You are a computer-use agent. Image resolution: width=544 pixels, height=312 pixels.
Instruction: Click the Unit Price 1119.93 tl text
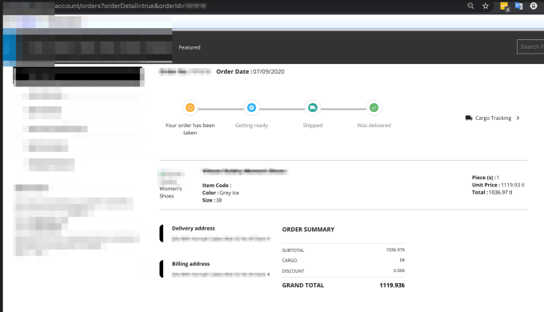498,185
